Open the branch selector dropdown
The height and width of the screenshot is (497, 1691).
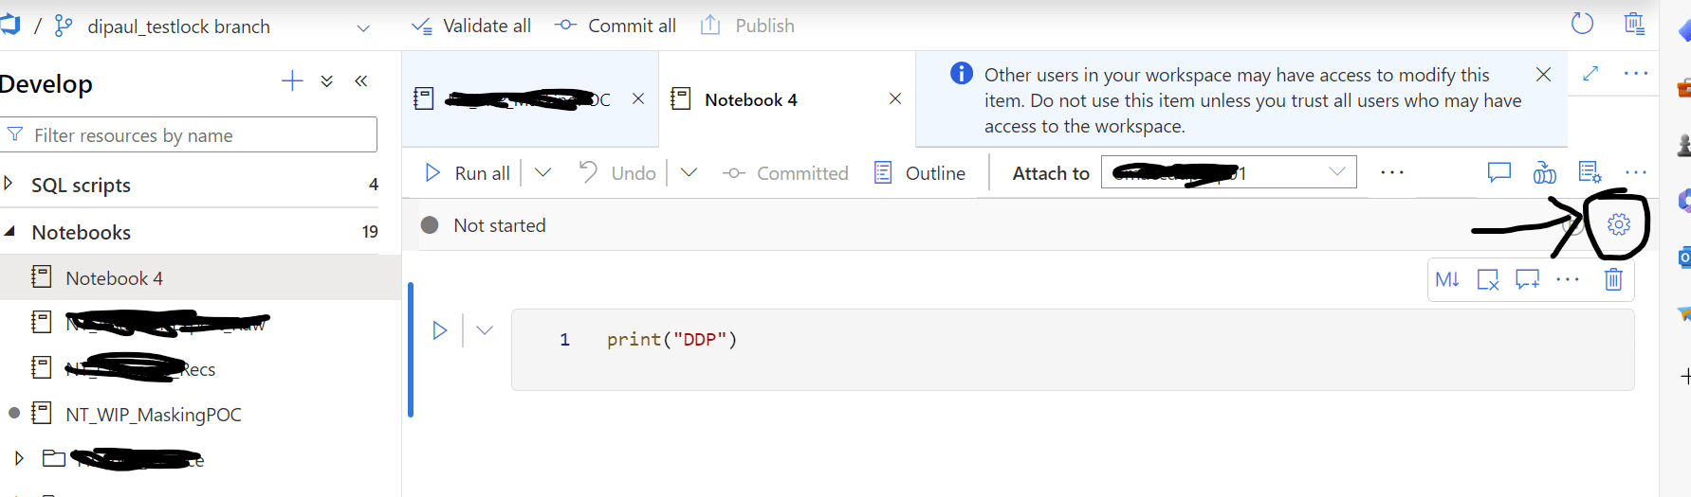tap(362, 27)
